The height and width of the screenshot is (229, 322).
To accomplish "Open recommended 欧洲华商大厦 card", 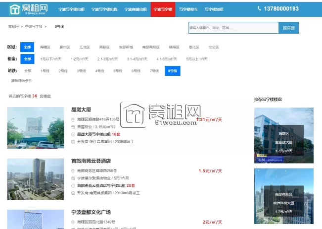I will 284,196.
